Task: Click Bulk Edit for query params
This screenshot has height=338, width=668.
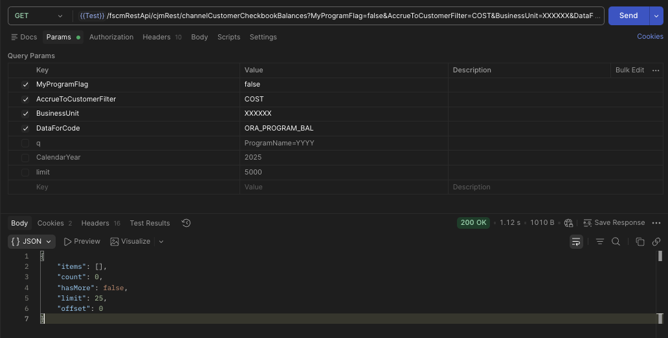Action: (630, 70)
